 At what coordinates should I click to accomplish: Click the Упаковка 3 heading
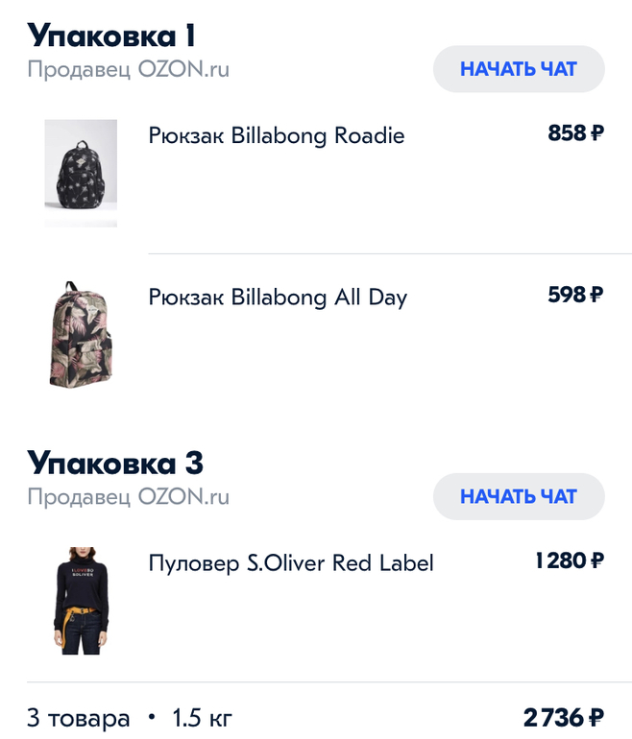coord(115,463)
